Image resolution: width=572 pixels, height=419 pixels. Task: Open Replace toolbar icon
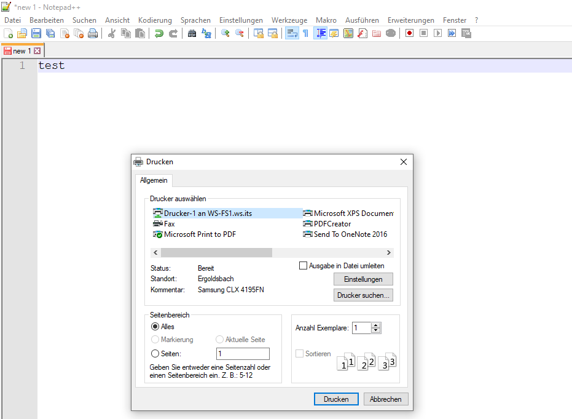206,34
